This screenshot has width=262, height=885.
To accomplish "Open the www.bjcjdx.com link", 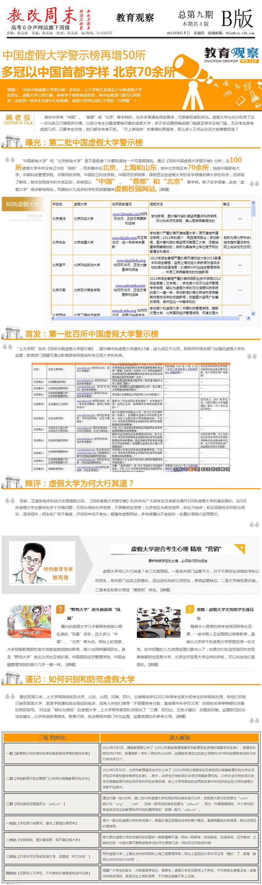I will click(124, 238).
